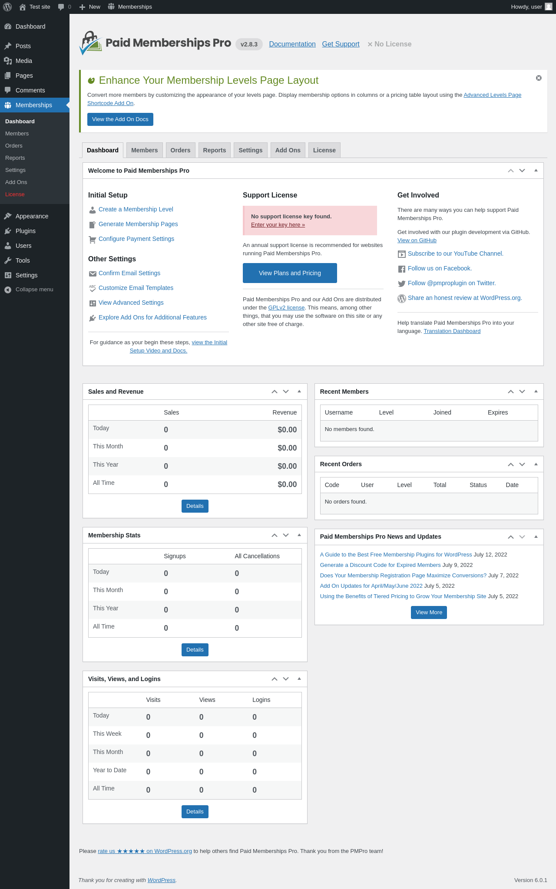This screenshot has width=556, height=889.
Task: Switch to the Orders tab
Action: pos(180,150)
